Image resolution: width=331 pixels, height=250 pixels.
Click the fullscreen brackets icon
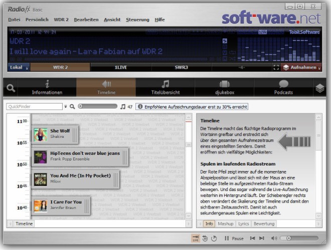(x=276, y=67)
